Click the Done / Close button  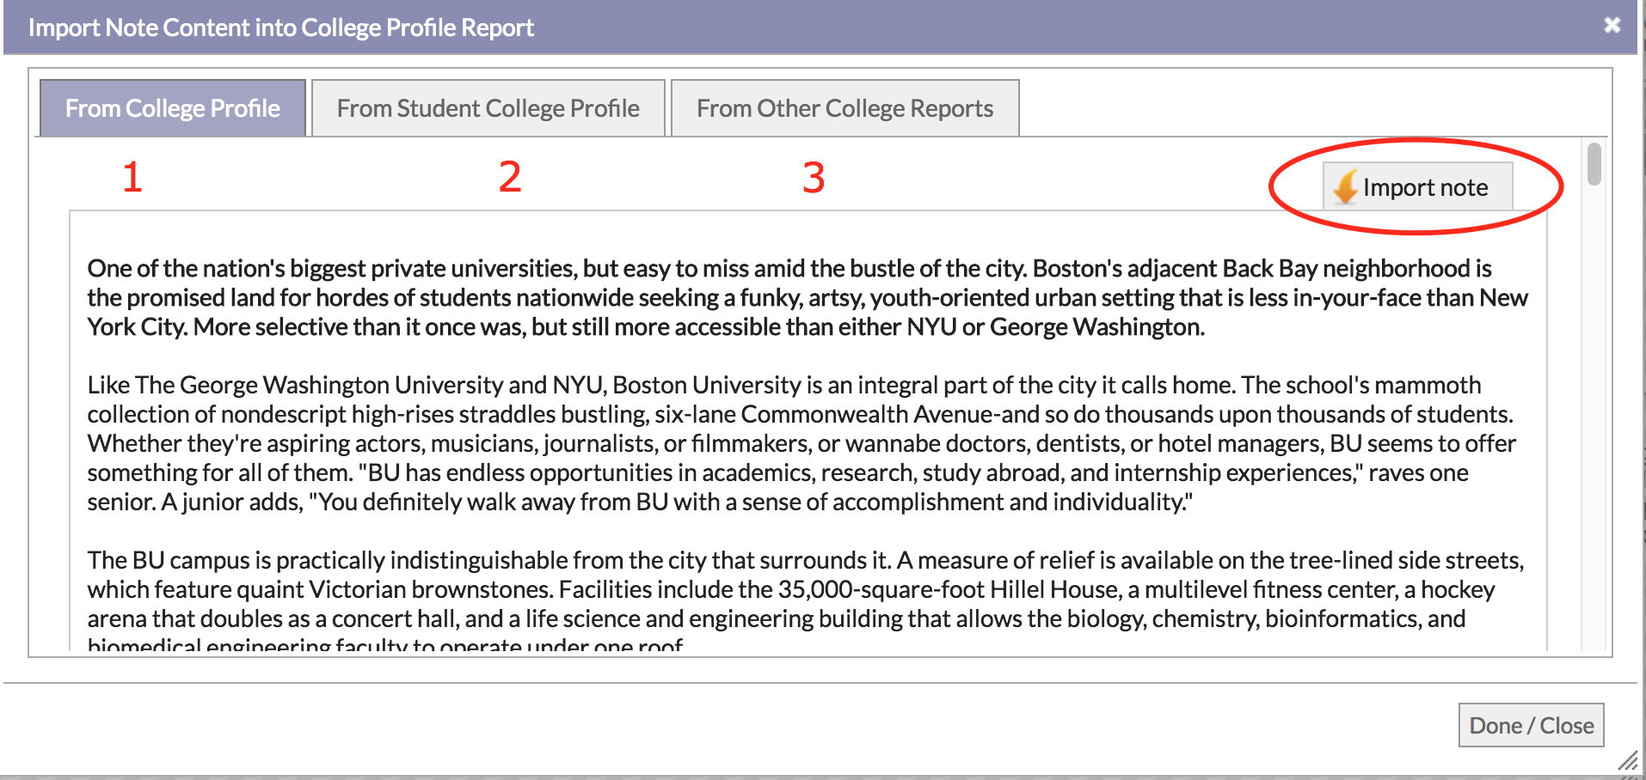[x=1531, y=725]
